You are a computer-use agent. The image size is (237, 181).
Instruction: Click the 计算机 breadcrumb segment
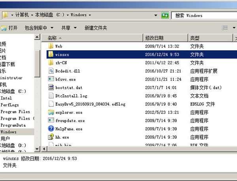22,15
